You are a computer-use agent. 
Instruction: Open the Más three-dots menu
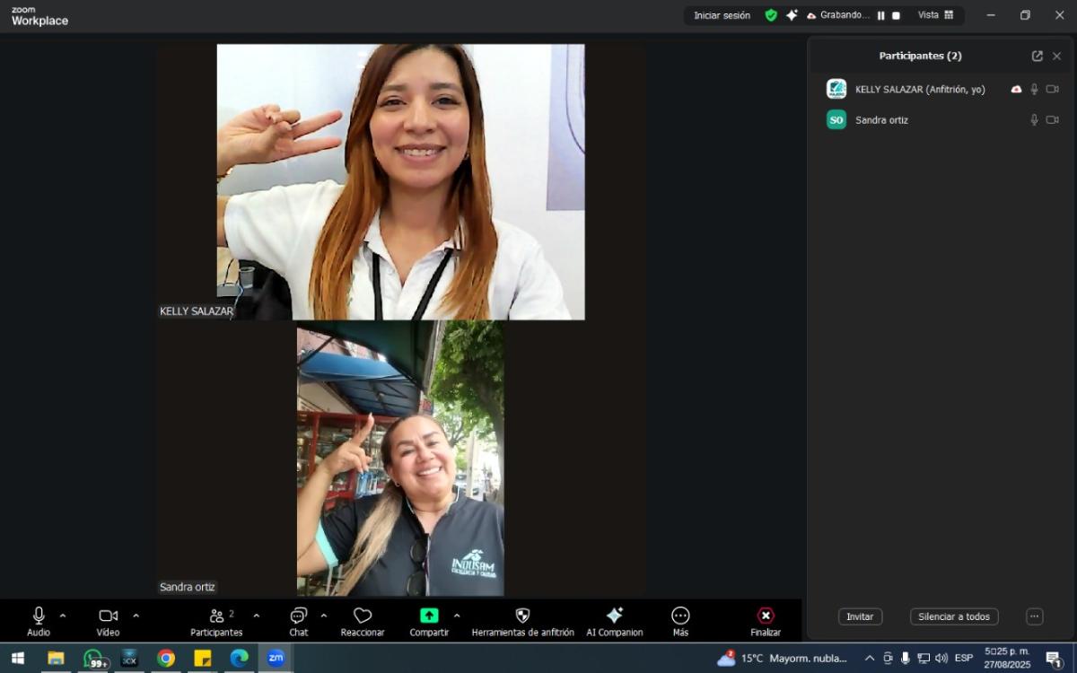click(x=680, y=616)
